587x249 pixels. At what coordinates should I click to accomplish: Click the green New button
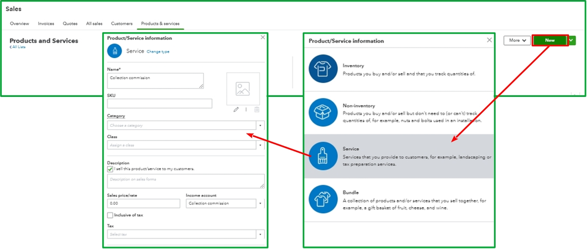[550, 41]
